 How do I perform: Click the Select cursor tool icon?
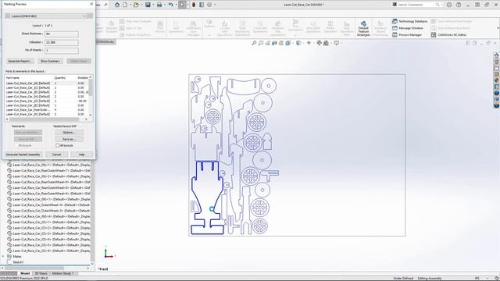point(182,5)
